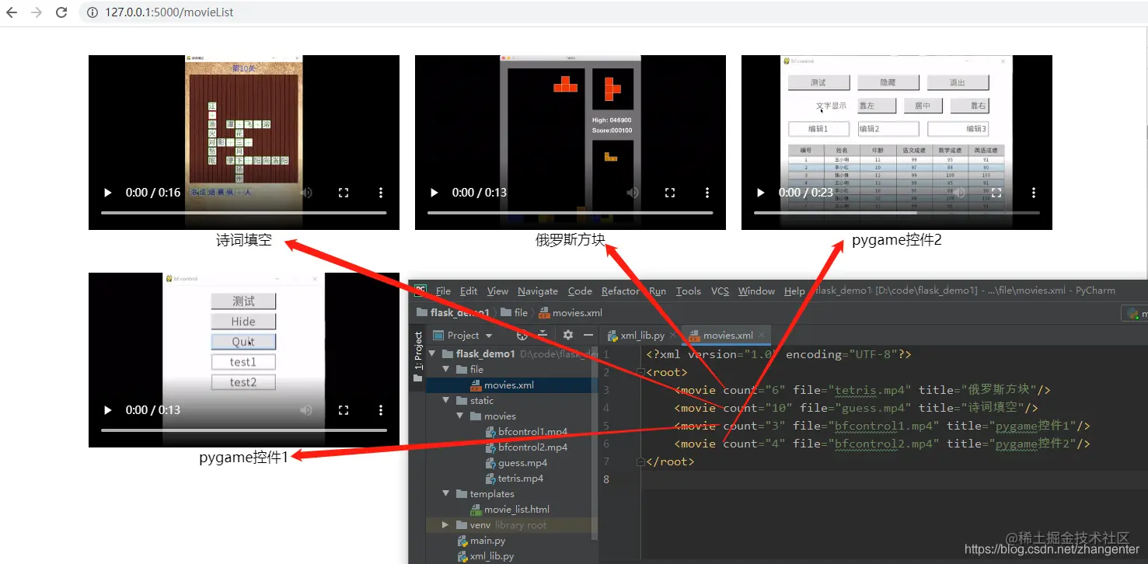1148x564 pixels.
Task: Seek in the 诗词填空 video progress bar
Action: tap(244, 213)
